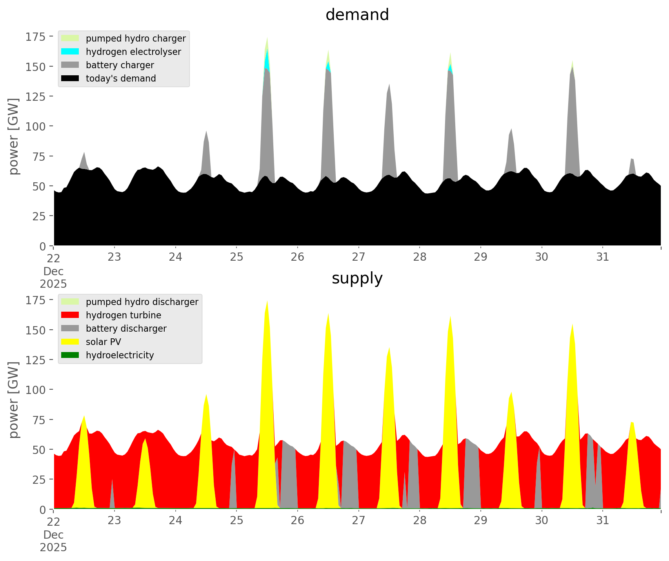Click the gray battery charger legend swatch
Screen dimensions: 669x561
(x=70, y=65)
